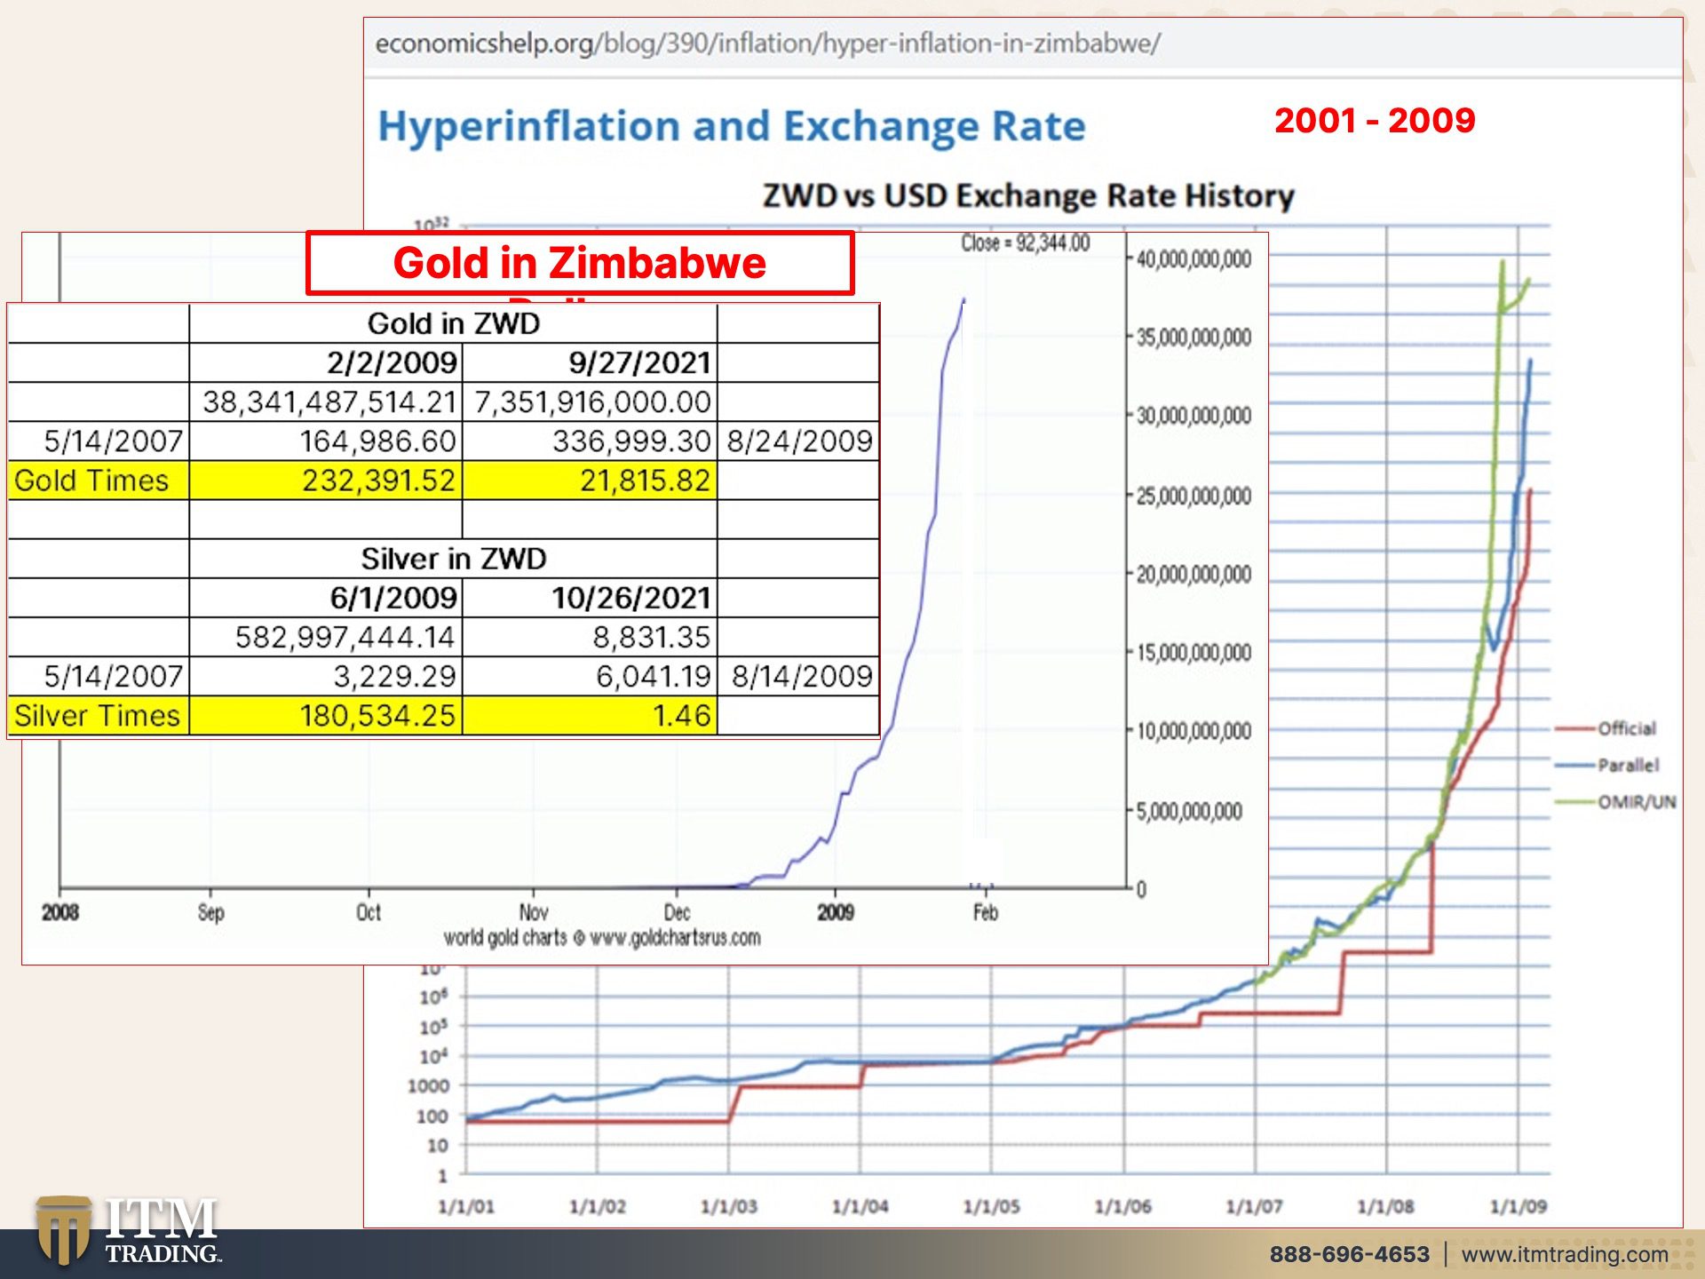
Task: Select the 2/2/2009 gold value cell
Action: pyautogui.click(x=389, y=362)
